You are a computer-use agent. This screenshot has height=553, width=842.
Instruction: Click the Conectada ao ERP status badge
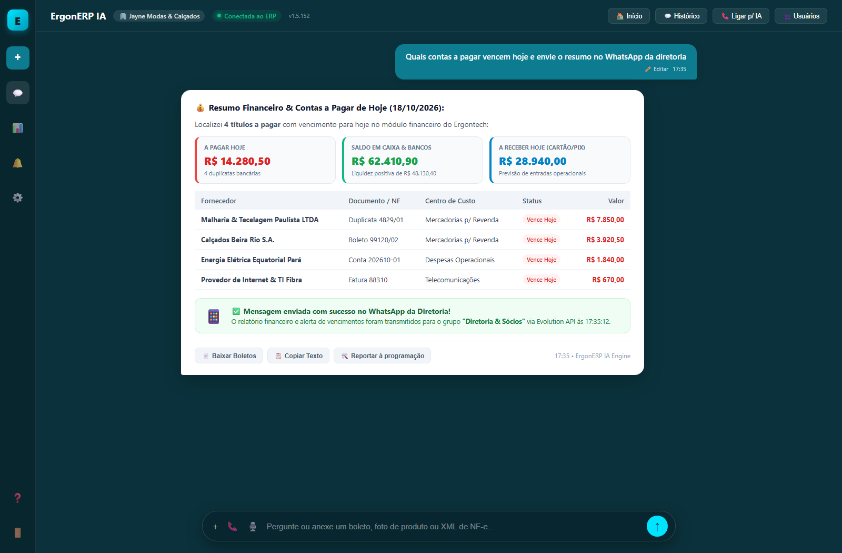click(x=247, y=16)
